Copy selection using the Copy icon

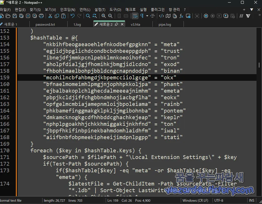click(57, 16)
